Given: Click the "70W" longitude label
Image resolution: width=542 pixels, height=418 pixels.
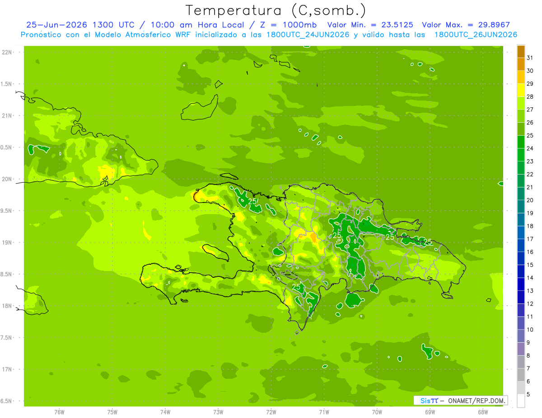Looking at the screenshot, I should coord(377,412).
